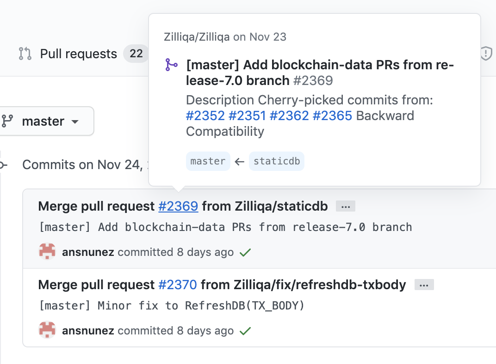The height and width of the screenshot is (364, 496).
Task: Open the master branch selector dropdown
Action: [x=46, y=121]
